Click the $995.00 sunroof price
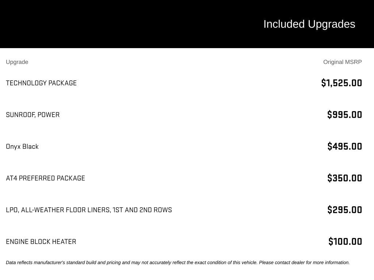The image size is (374, 280). tap(345, 114)
